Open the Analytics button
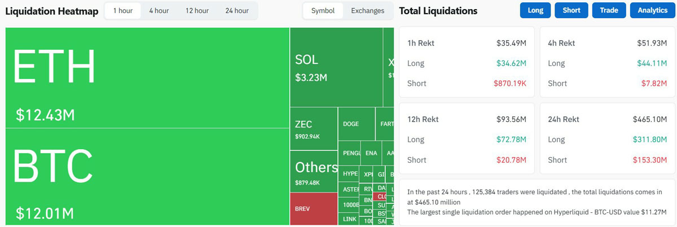Screen dimensions: 677x227 click(x=652, y=11)
